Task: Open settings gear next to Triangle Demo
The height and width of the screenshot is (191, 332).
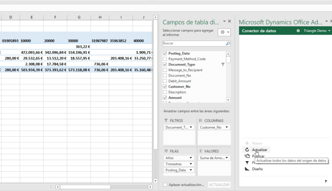Action: click(x=299, y=31)
